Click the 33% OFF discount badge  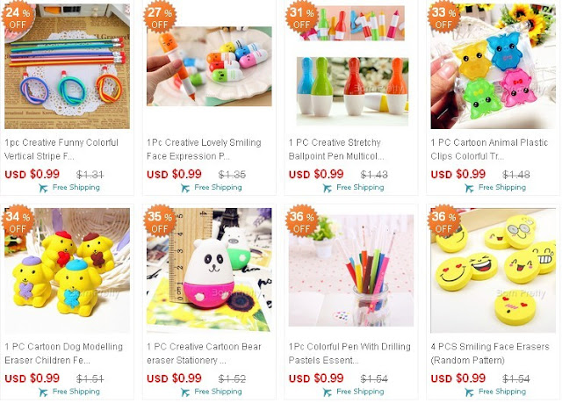point(443,18)
